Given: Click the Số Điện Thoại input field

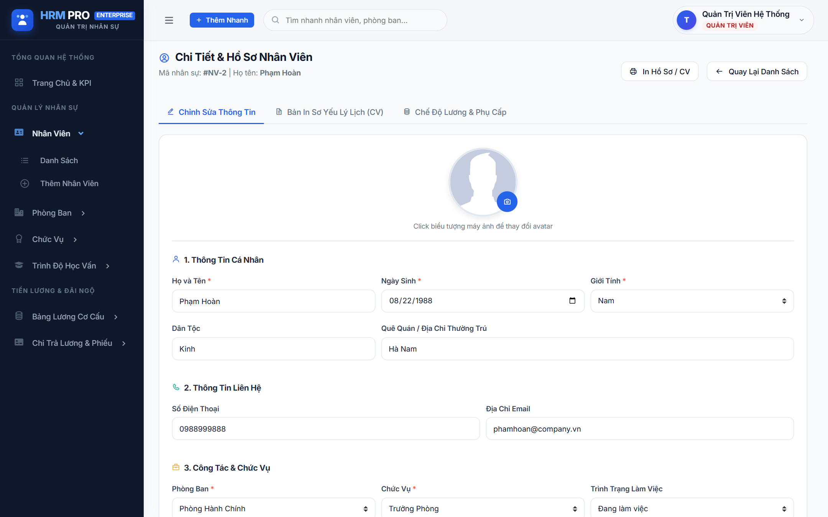Looking at the screenshot, I should 326,429.
